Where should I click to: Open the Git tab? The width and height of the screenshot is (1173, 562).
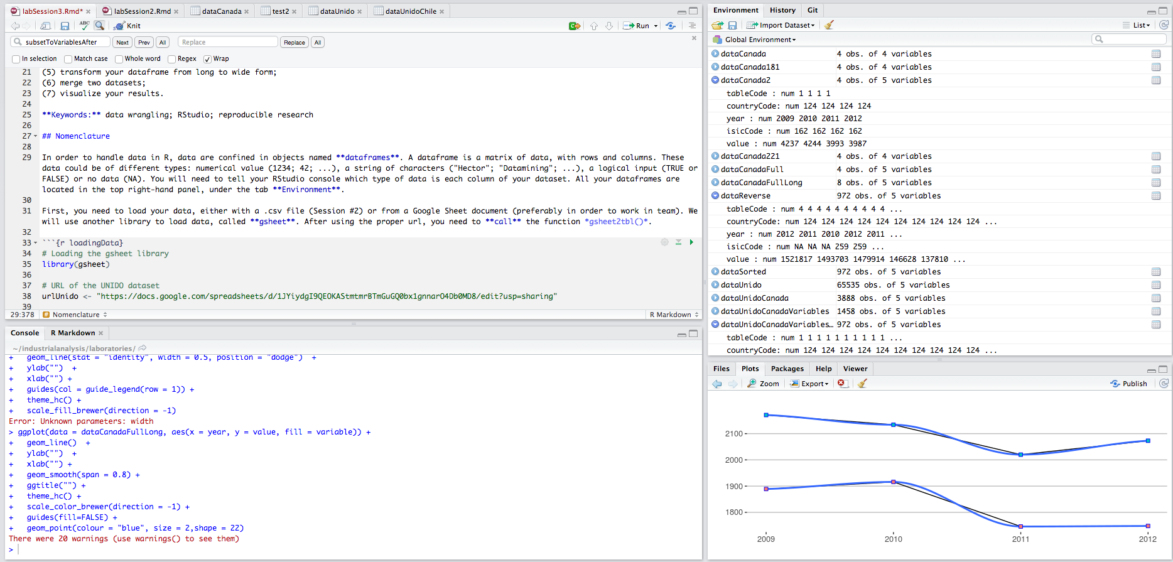pyautogui.click(x=813, y=10)
